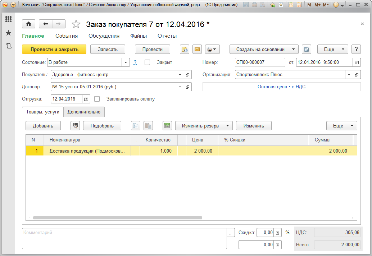Screen dimensions: 372x256
Task: Open sections menu grid icon
Action: [x=8, y=19]
